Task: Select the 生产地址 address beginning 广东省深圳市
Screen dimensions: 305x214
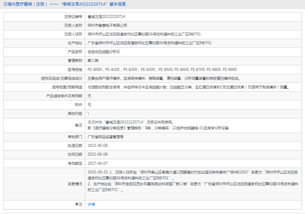Action: [x=149, y=43]
